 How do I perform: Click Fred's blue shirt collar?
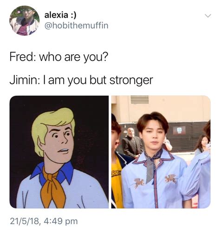tap(52, 172)
